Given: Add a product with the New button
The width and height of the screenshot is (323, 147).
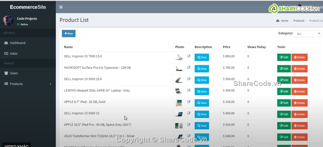Looking at the screenshot, I should 69,34.
